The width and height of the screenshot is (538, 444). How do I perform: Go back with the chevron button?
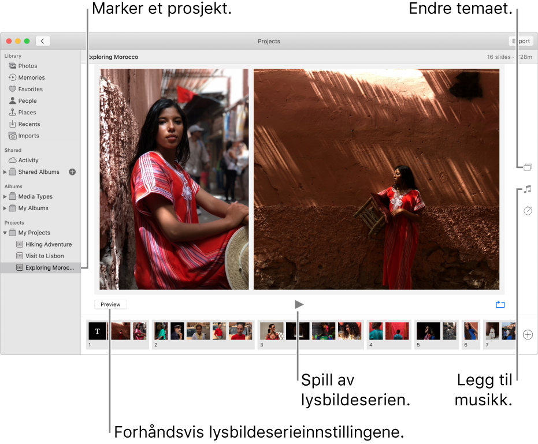(x=43, y=41)
